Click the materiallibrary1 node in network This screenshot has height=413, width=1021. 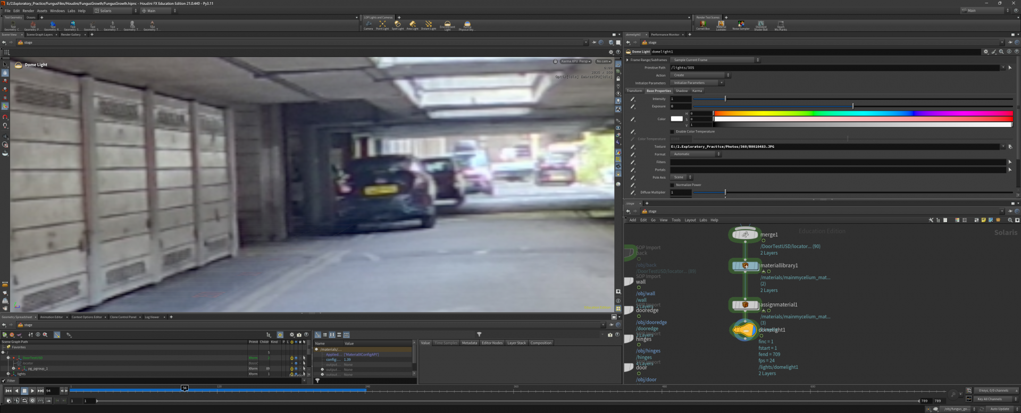[744, 265]
